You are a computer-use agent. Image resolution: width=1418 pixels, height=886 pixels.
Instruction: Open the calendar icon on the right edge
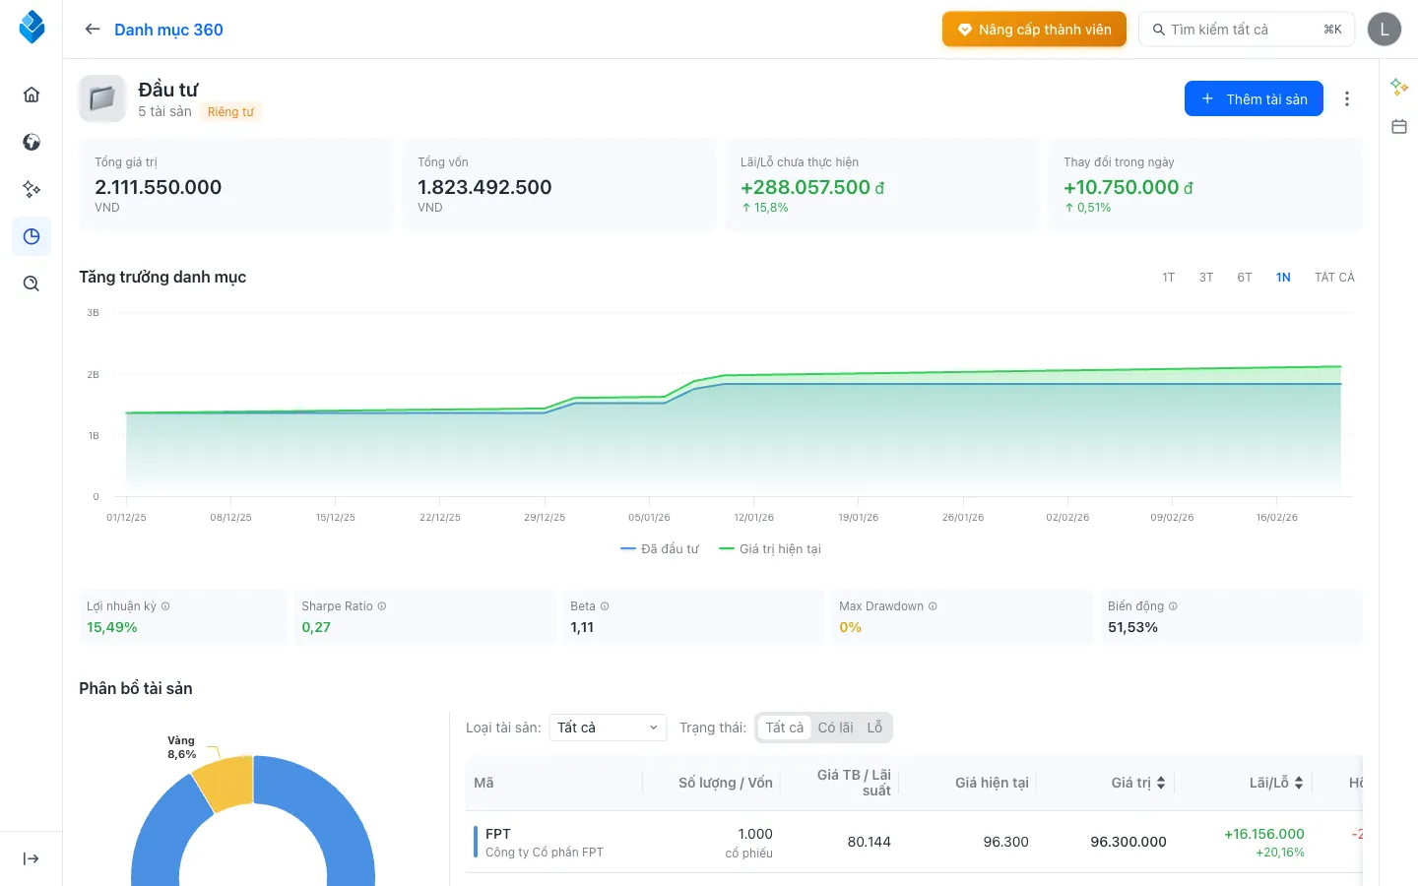1398,126
